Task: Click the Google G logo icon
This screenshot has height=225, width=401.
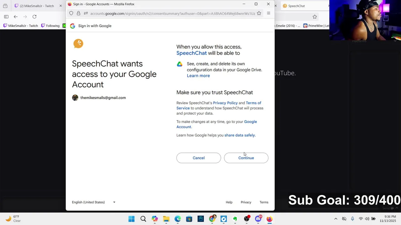Action: [72, 26]
